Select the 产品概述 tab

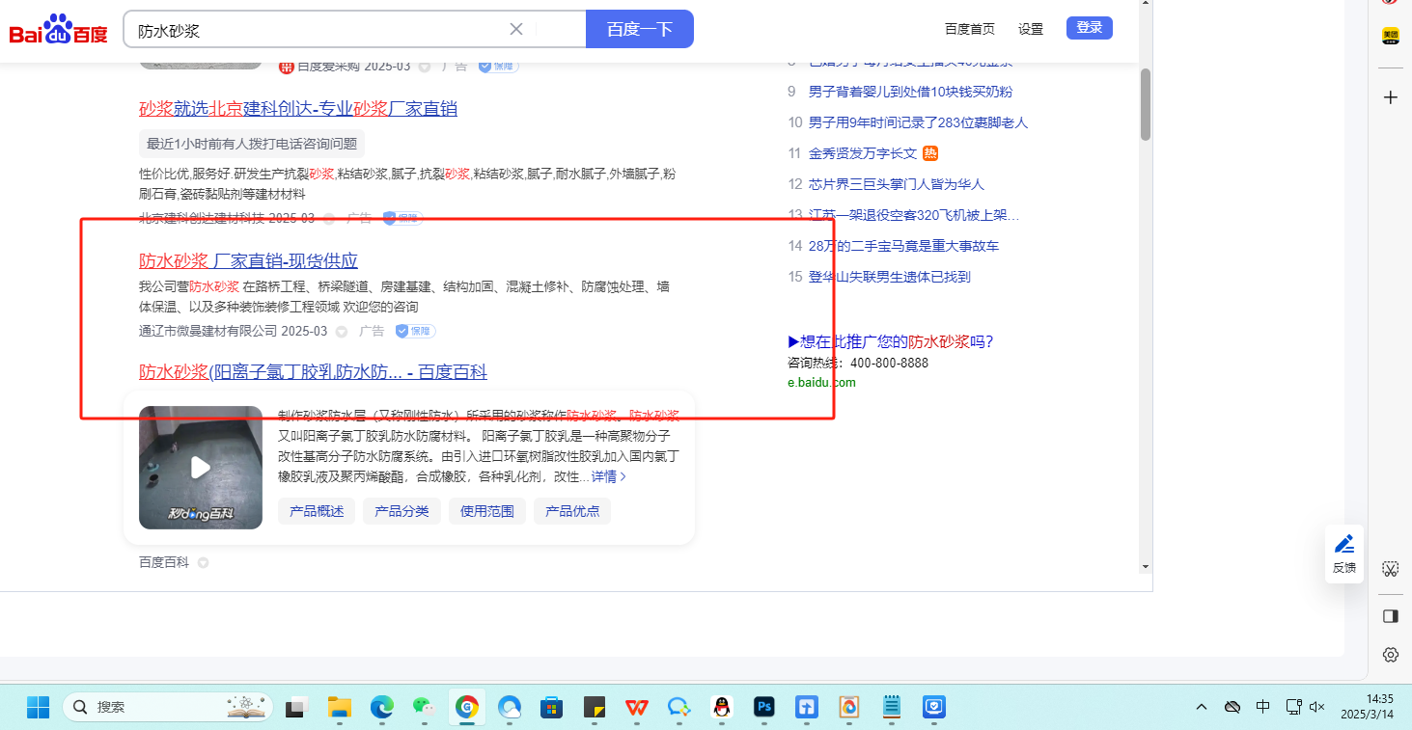pos(317,511)
